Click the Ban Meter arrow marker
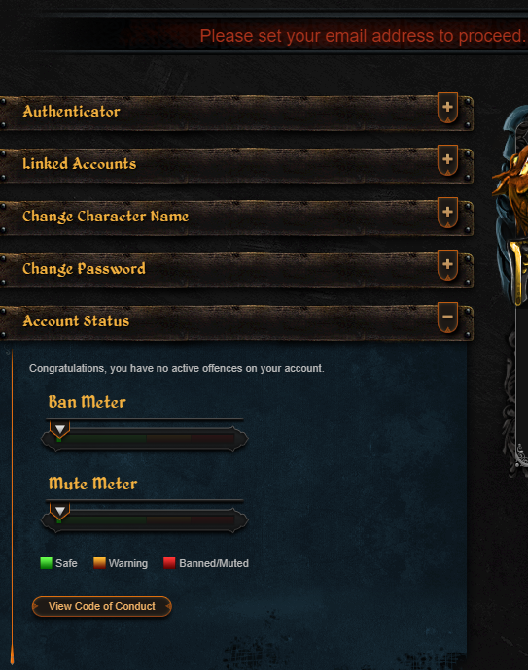 (x=60, y=429)
